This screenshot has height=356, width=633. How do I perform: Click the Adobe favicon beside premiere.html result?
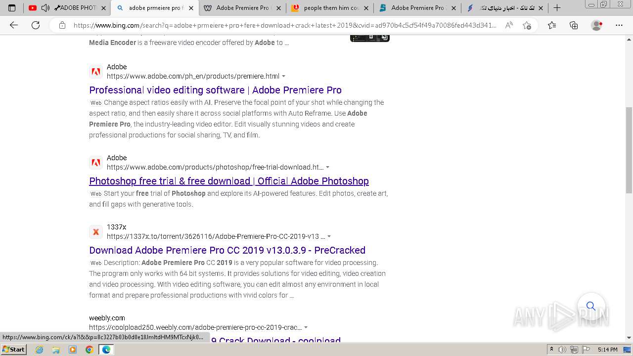pyautogui.click(x=96, y=72)
